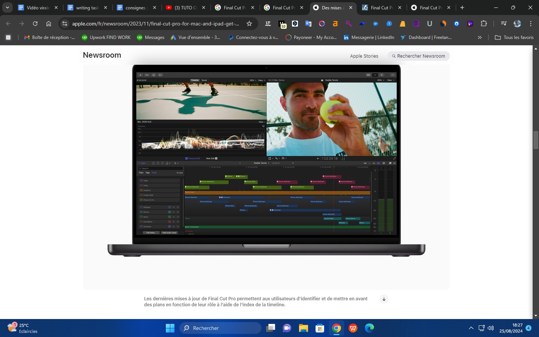Open the Google Translate extension
Screen dimensions: 539x337
[308, 24]
